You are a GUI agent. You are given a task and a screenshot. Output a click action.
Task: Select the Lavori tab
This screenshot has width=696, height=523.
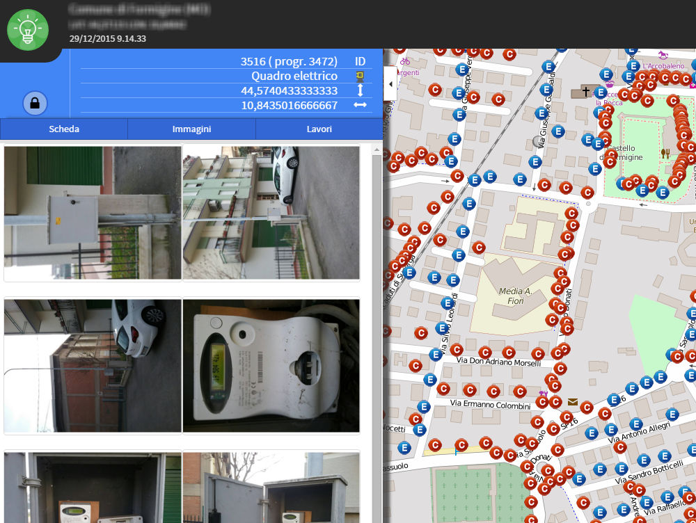point(319,129)
